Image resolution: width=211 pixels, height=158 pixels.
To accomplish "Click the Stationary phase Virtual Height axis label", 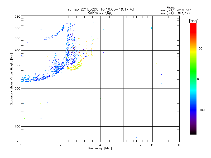I will click(x=12, y=79).
